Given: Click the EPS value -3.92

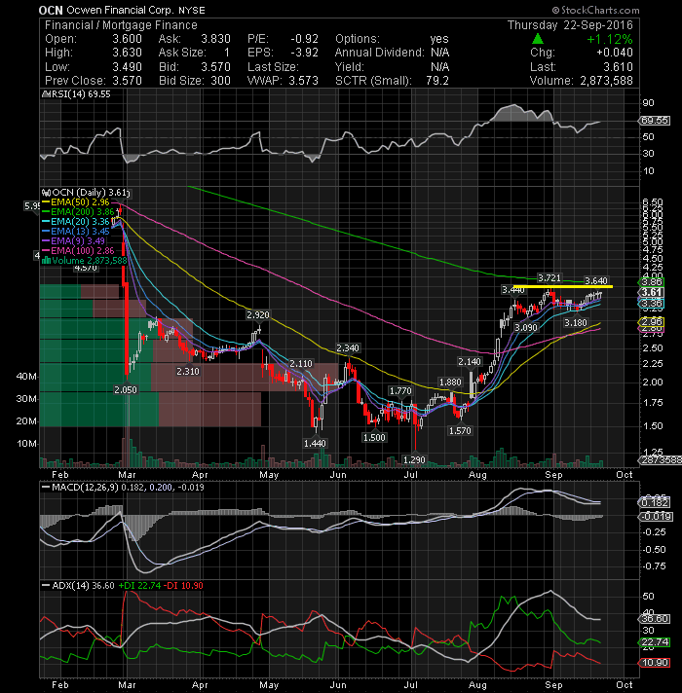Looking at the screenshot, I should [x=304, y=53].
